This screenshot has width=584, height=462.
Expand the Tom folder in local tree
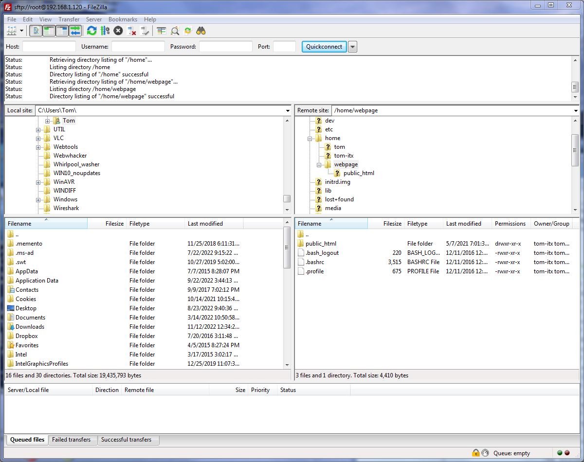coord(47,121)
